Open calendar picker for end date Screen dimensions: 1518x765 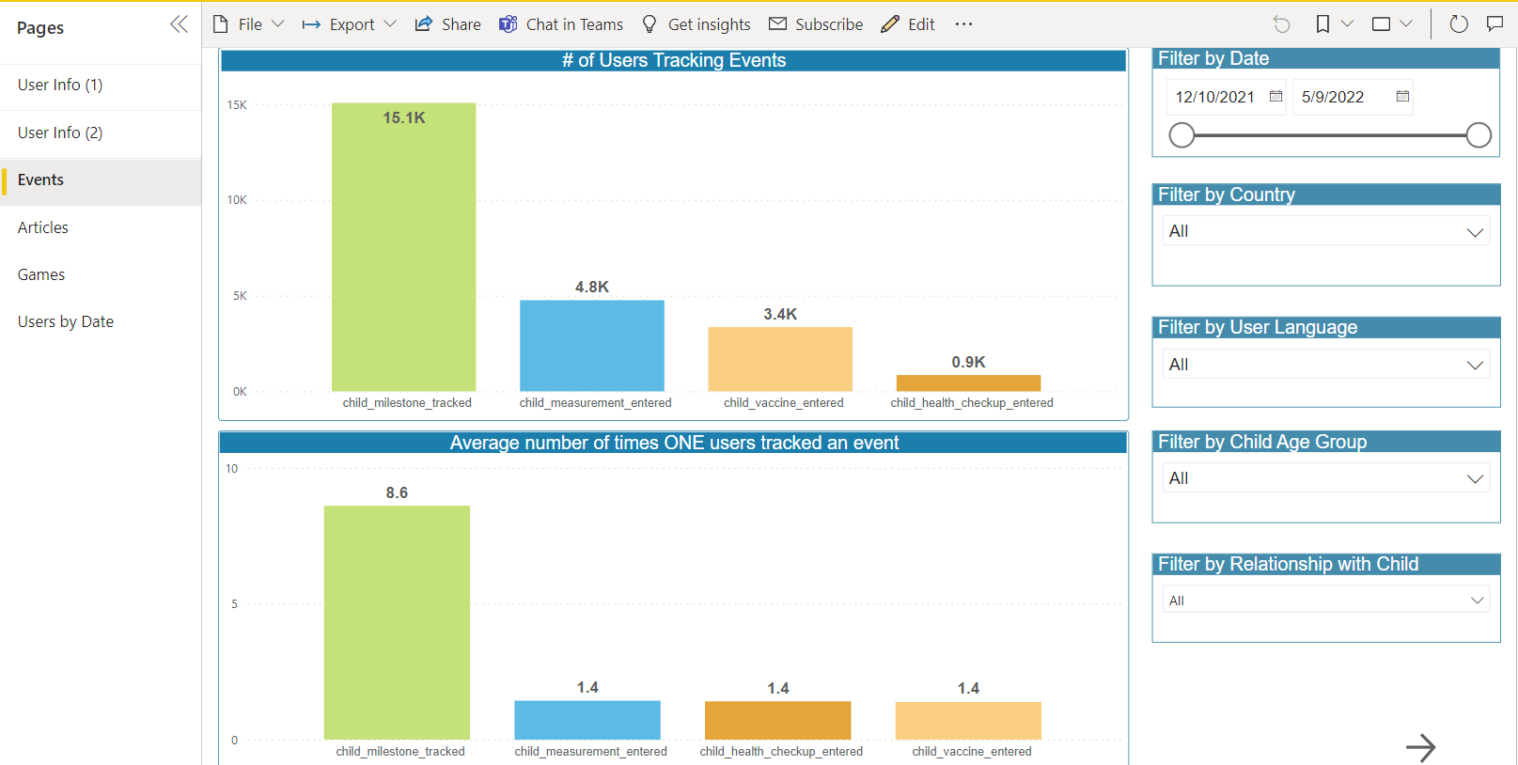tap(1402, 97)
